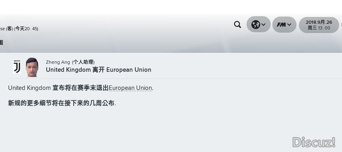Click the Discuz! watermark logo

[314, 142]
